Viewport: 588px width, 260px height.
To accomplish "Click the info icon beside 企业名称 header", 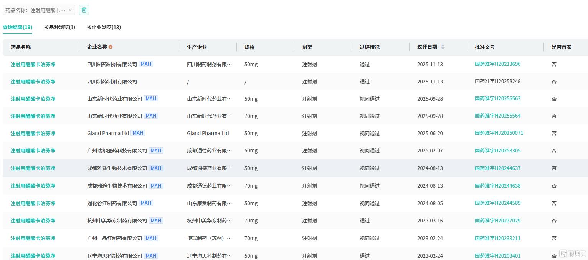I will (x=111, y=47).
